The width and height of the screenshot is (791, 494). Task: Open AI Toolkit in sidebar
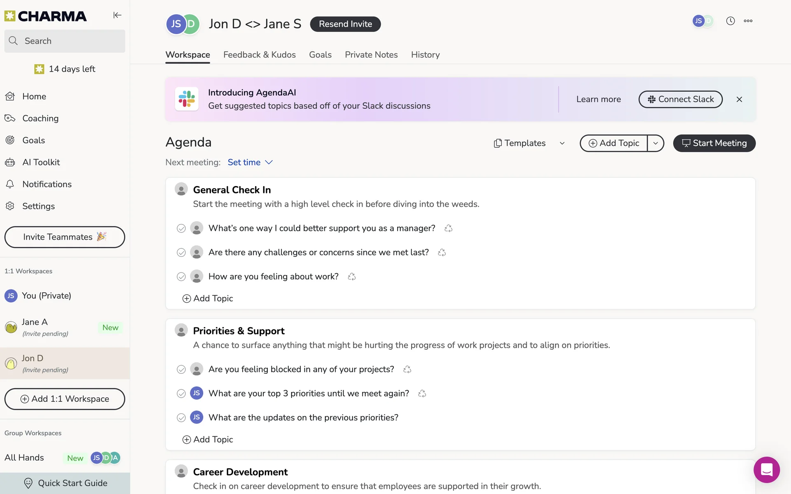point(41,162)
